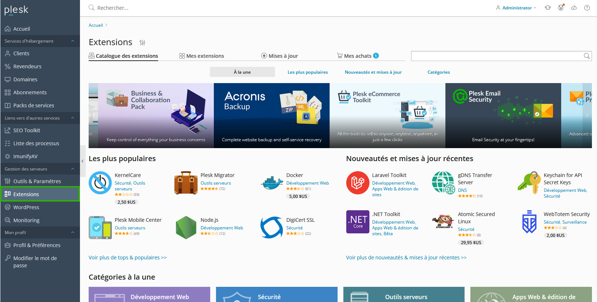597x302 pixels.
Task: Click the search magnifier in extensions search box
Action: pos(587,56)
